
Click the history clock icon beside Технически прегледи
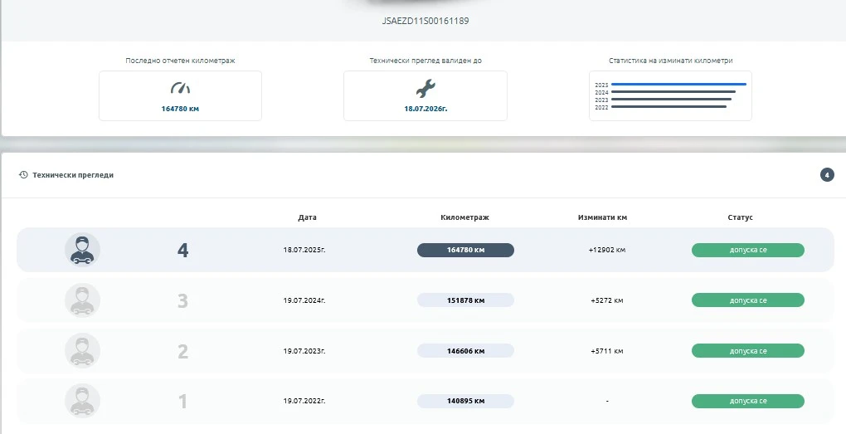(23, 175)
